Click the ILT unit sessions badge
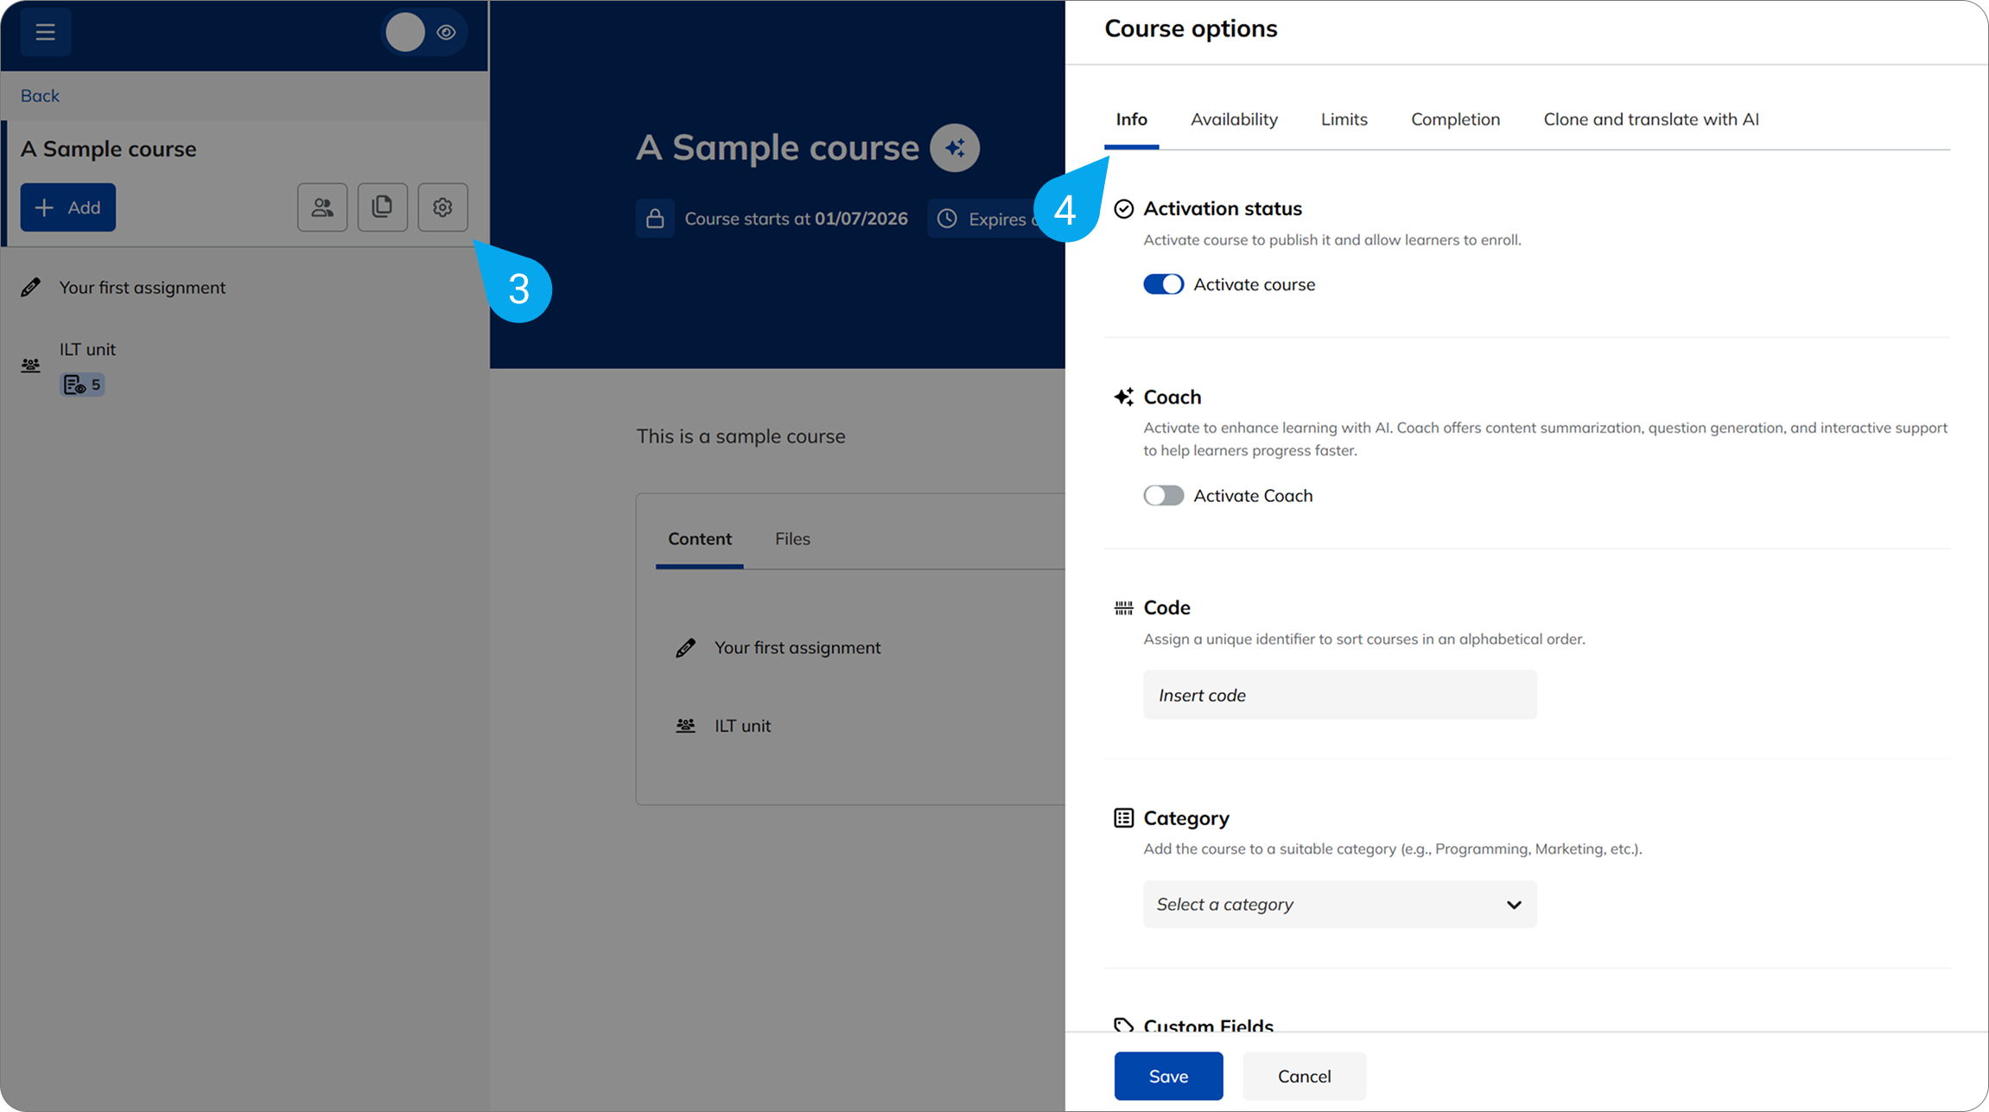 tap(82, 384)
